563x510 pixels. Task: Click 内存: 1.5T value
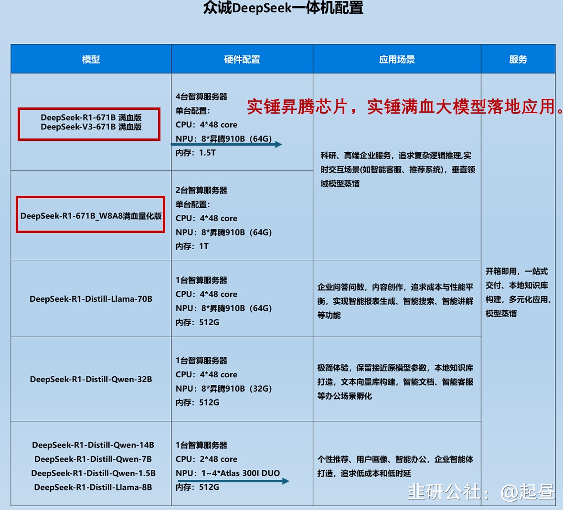click(195, 153)
